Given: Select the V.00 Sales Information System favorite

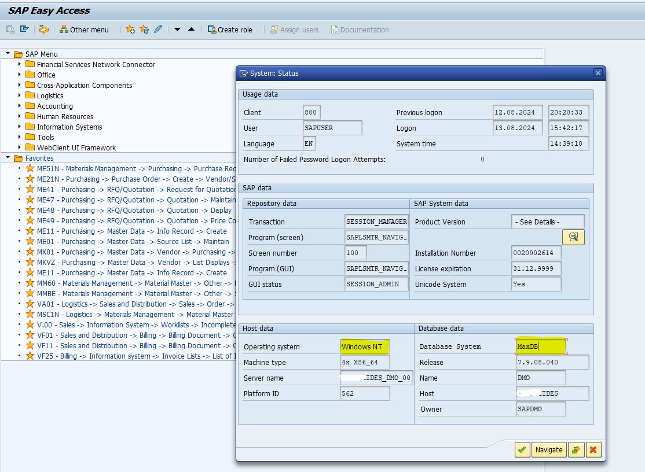Looking at the screenshot, I should tap(136, 325).
